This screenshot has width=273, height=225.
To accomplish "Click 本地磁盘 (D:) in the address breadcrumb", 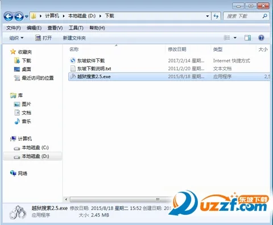I will (82, 16).
